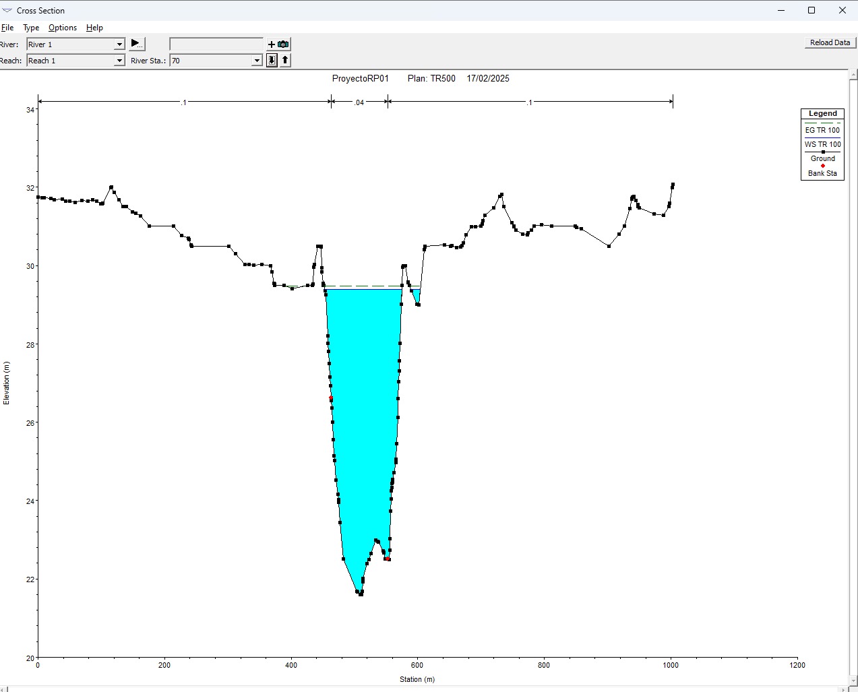858x692 pixels.
Task: Click the add snapshot camera icon
Action: (x=278, y=44)
